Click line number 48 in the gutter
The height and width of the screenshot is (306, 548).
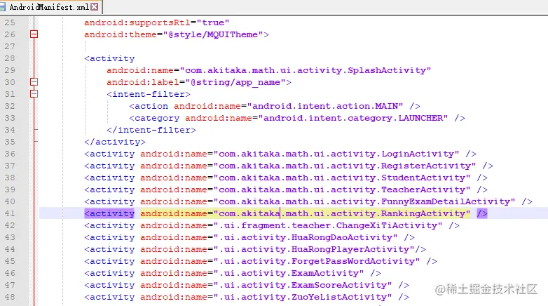(x=10, y=297)
